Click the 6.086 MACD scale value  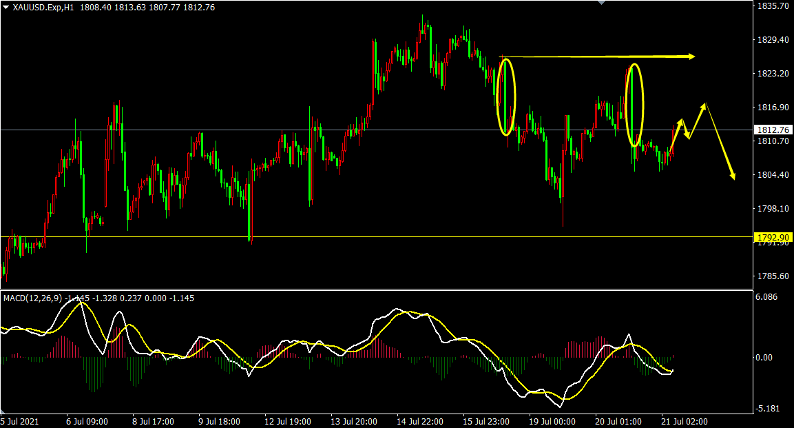tap(766, 297)
